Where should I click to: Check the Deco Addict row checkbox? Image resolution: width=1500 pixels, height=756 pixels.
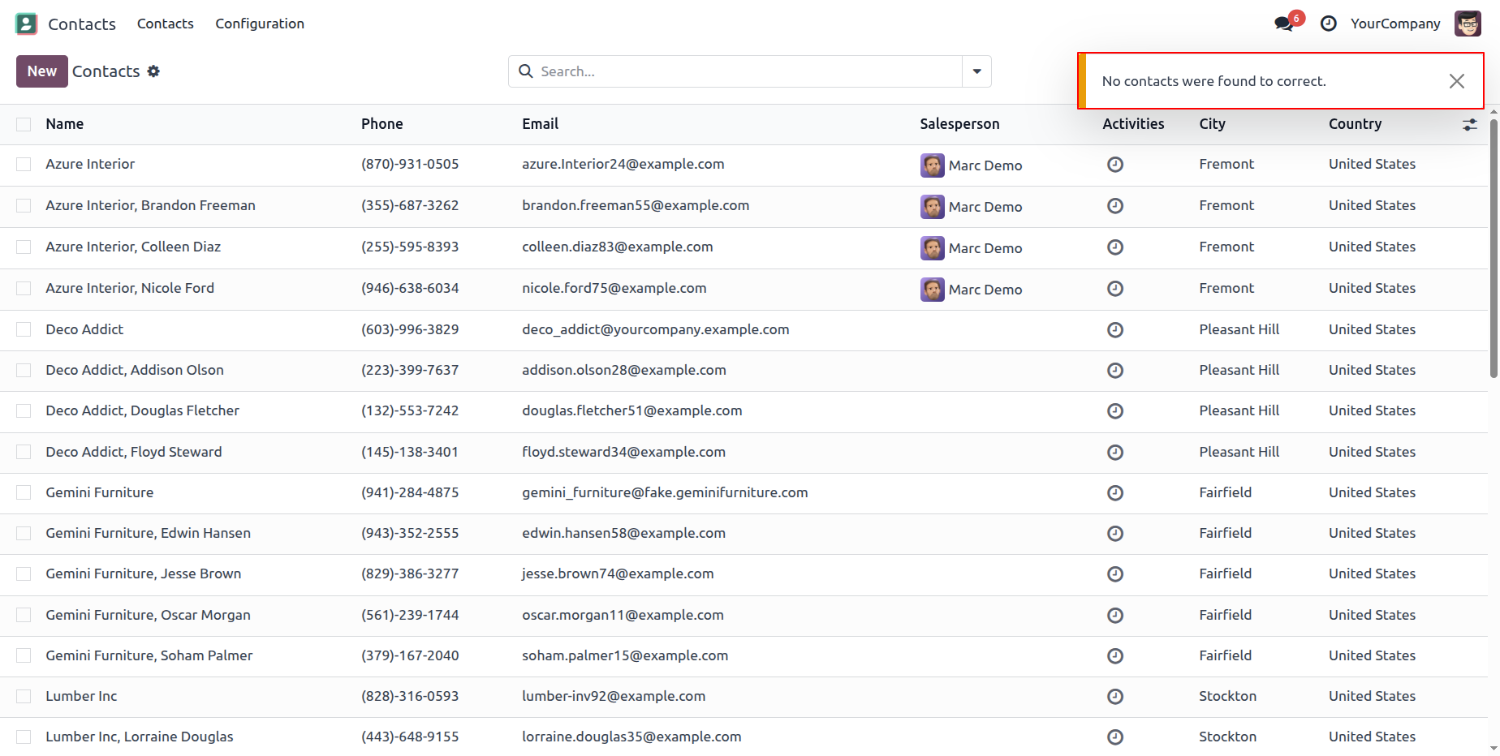(24, 330)
